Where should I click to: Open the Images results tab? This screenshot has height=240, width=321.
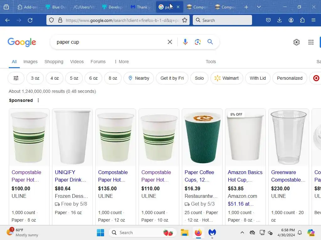tap(30, 62)
